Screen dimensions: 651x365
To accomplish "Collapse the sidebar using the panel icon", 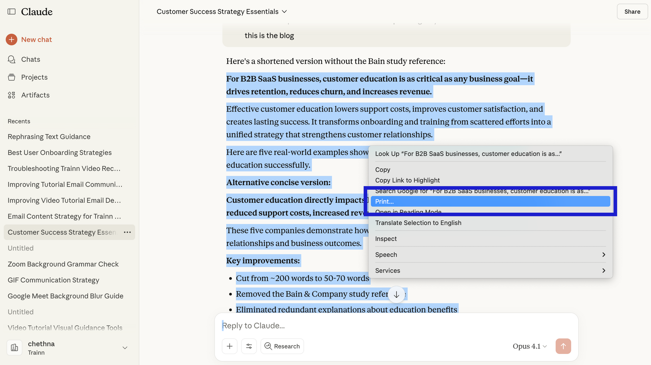I will click(12, 11).
